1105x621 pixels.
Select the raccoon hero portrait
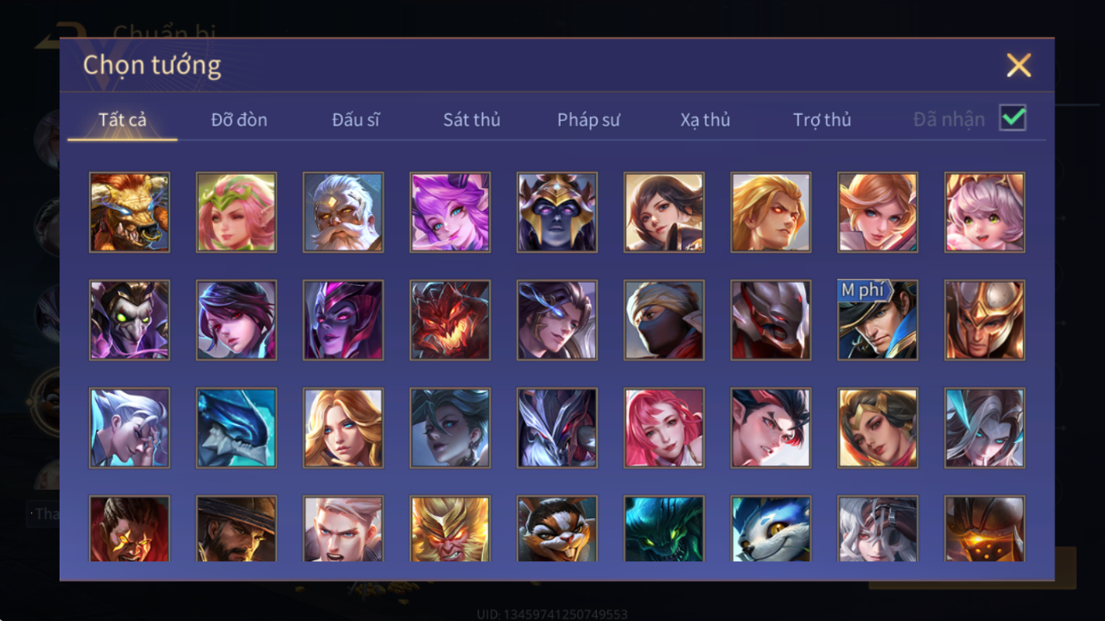click(x=557, y=528)
